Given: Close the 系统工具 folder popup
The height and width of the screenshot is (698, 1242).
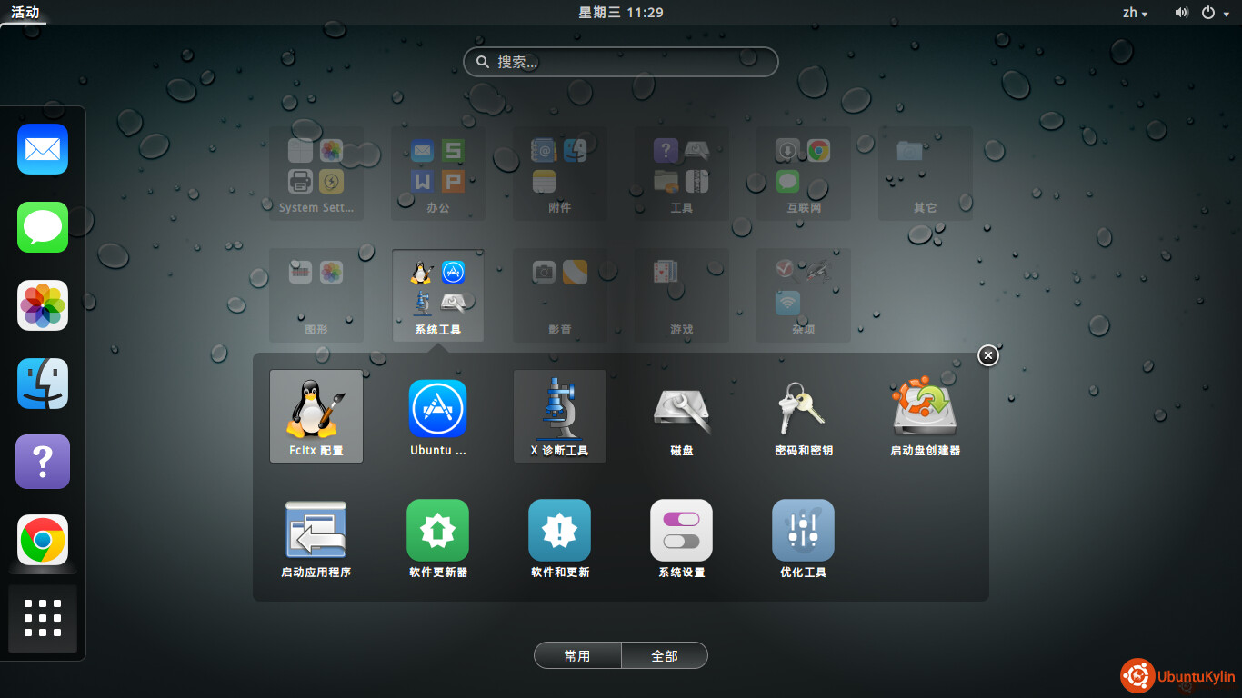Looking at the screenshot, I should click(988, 355).
